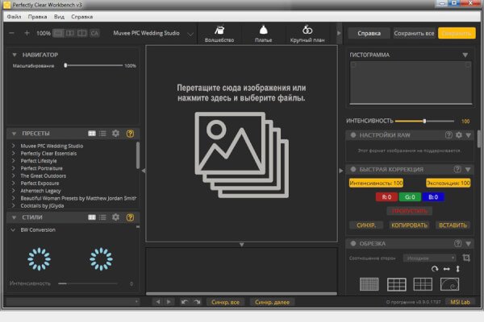Toggle the НАСТРОЙКИ RAW section on
The width and height of the screenshot is (484, 322).
tap(353, 135)
